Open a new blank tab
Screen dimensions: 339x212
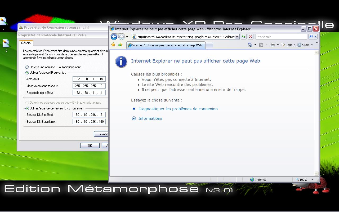pyautogui.click(x=209, y=45)
